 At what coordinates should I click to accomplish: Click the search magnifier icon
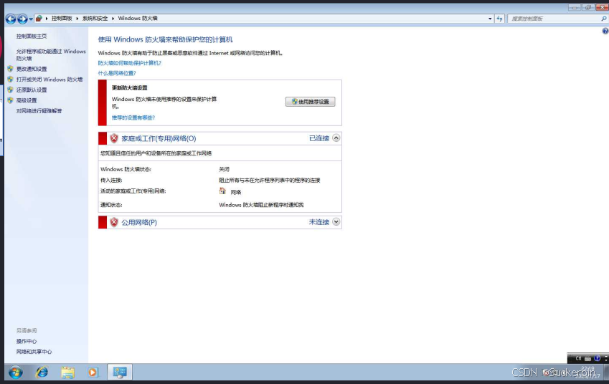[604, 18]
